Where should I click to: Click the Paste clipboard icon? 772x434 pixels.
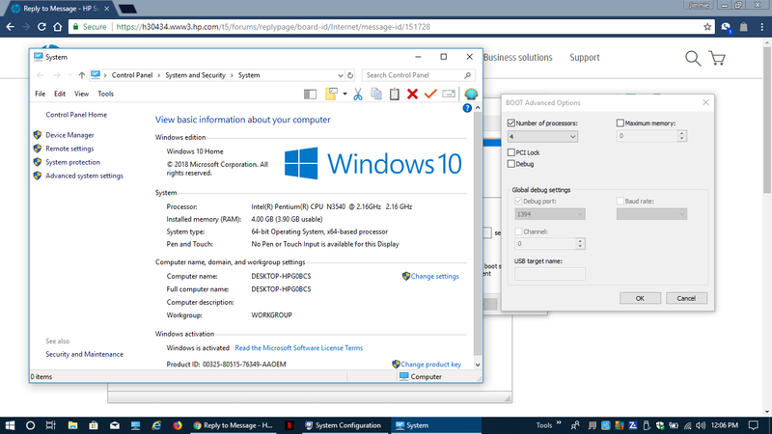coord(395,94)
